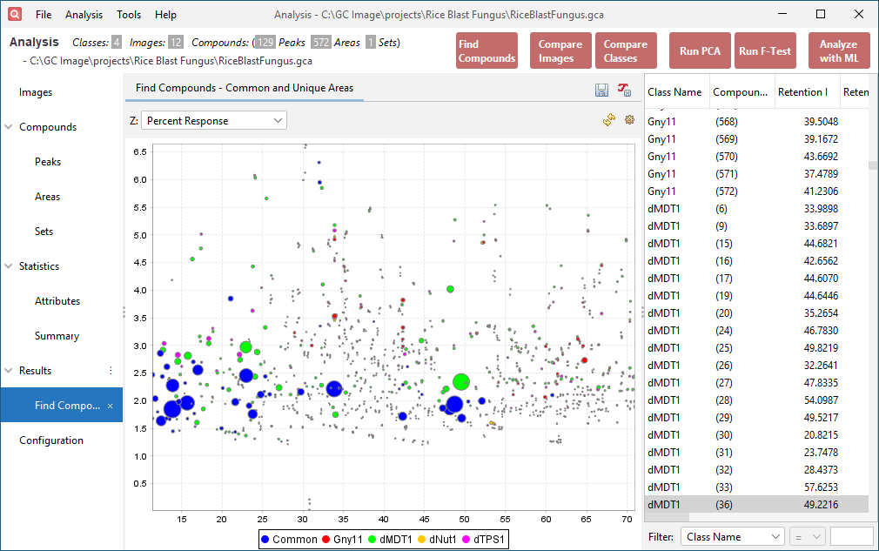This screenshot has height=551, width=879.
Task: Click the Analyze with ML button
Action: click(838, 50)
